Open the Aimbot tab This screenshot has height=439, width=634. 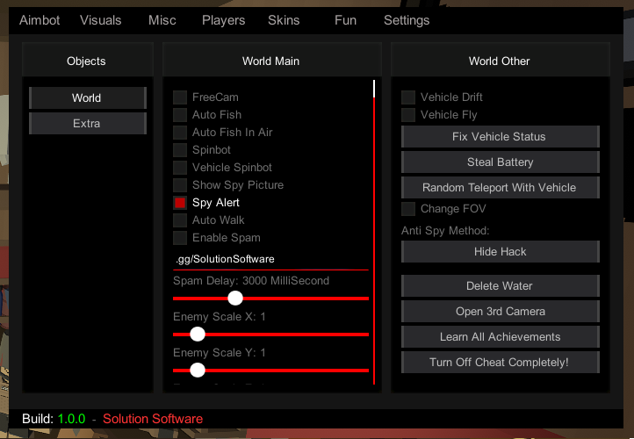40,20
